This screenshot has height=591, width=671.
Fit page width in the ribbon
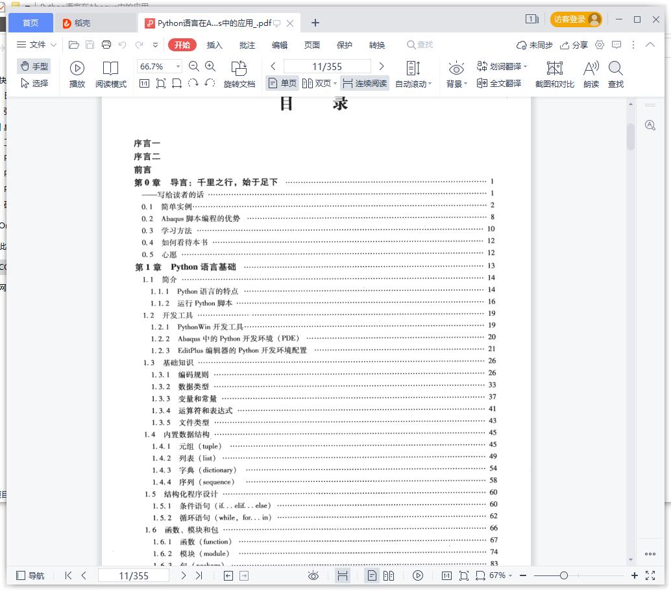point(177,84)
